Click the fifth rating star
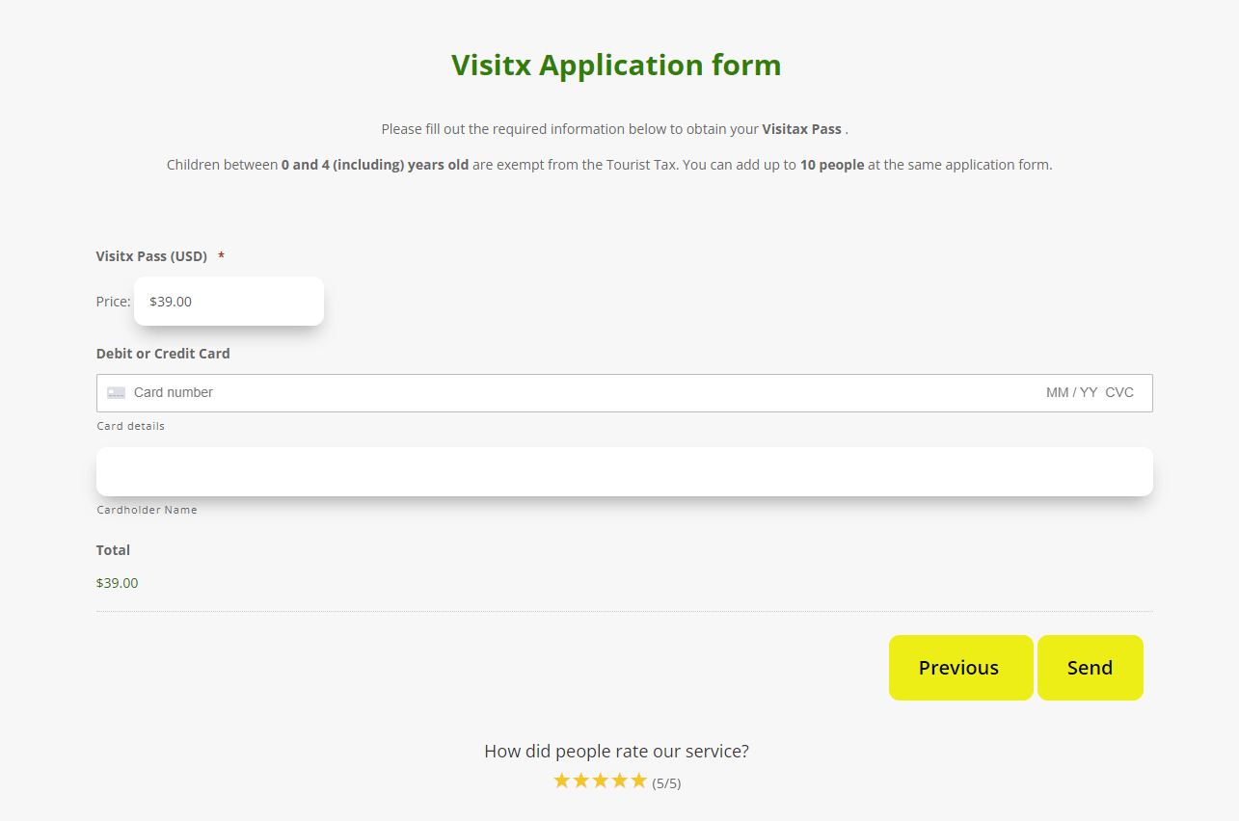 638,781
